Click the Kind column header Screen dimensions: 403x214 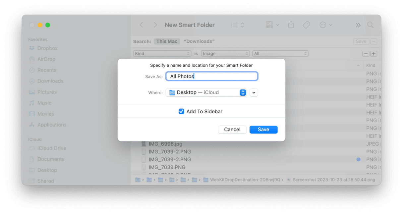click(371, 65)
